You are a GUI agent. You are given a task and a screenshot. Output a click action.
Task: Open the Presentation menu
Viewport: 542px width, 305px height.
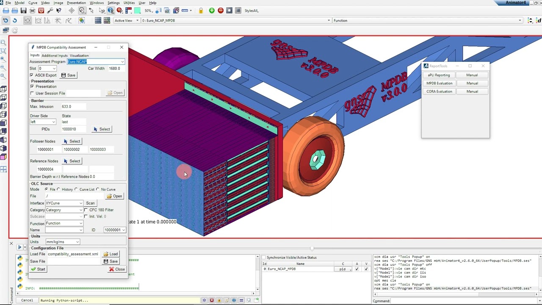coord(76,3)
